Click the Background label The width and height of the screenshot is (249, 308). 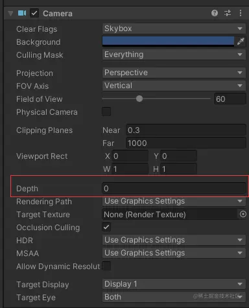point(38,42)
